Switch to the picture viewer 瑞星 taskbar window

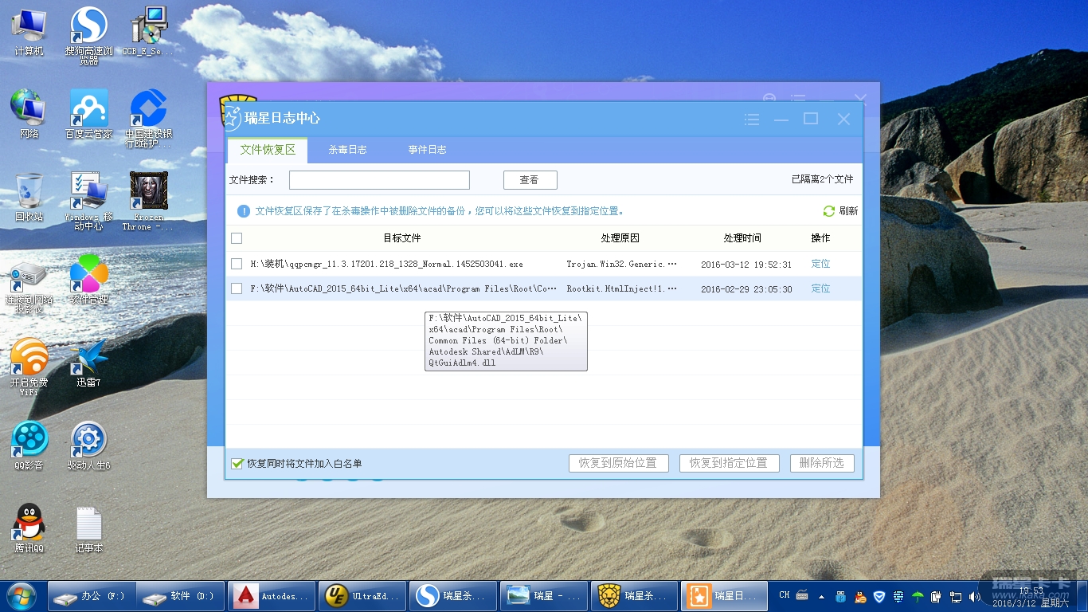click(544, 596)
